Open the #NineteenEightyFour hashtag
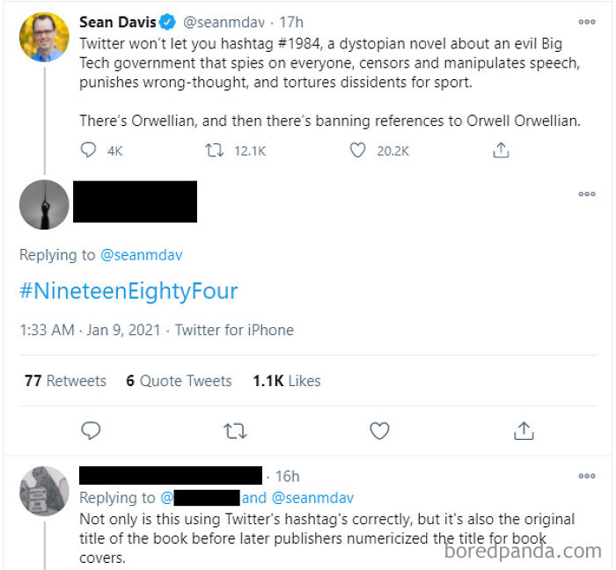 128,291
